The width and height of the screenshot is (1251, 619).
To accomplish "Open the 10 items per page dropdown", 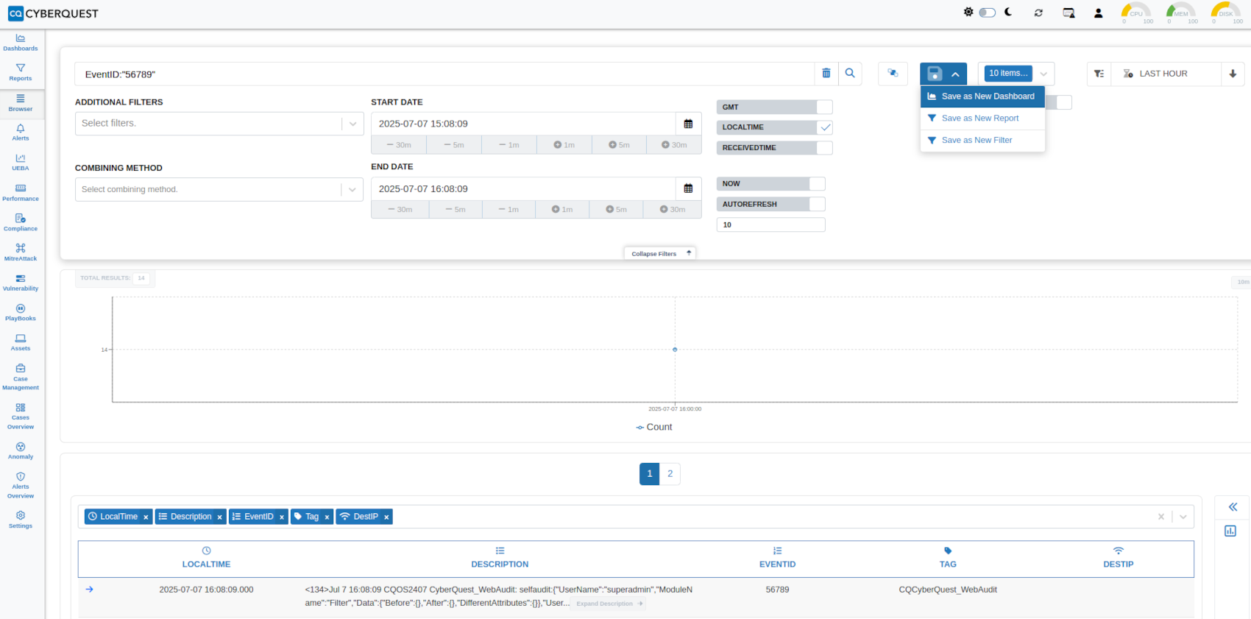I will [1043, 74].
